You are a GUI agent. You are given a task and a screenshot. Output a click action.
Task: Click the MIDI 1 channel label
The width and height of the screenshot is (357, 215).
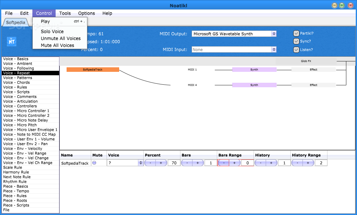coord(192,70)
